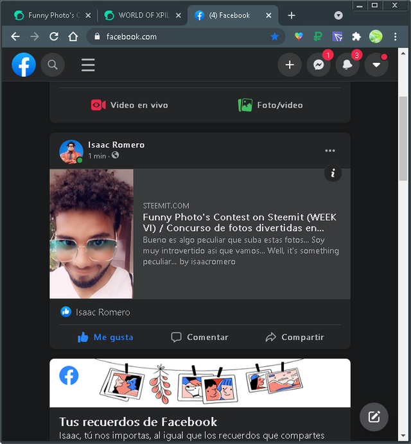Click the vertical page scrollbar thumb
The width and height of the screenshot is (411, 444).
tap(403, 139)
